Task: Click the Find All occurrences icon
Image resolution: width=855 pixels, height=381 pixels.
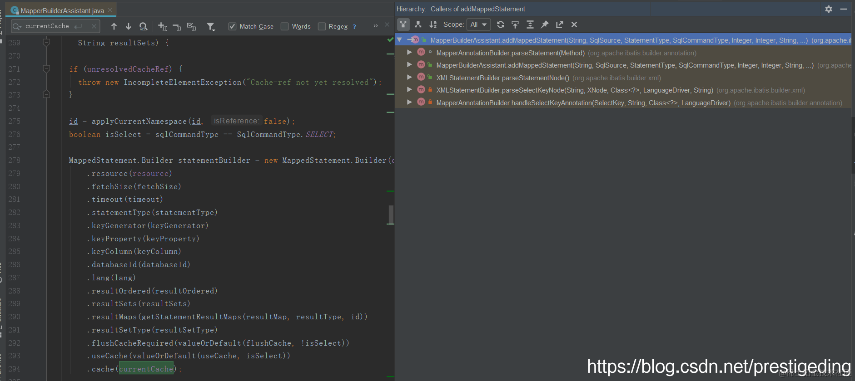Action: coord(143,26)
